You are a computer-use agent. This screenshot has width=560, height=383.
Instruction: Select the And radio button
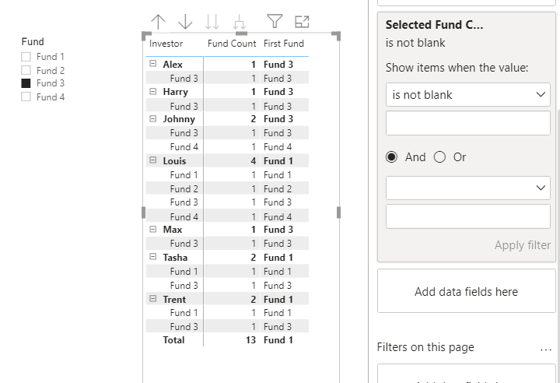pos(391,157)
